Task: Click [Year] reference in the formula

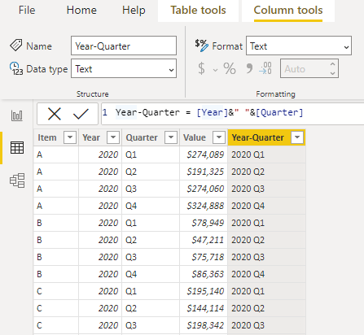Action: click(x=213, y=112)
